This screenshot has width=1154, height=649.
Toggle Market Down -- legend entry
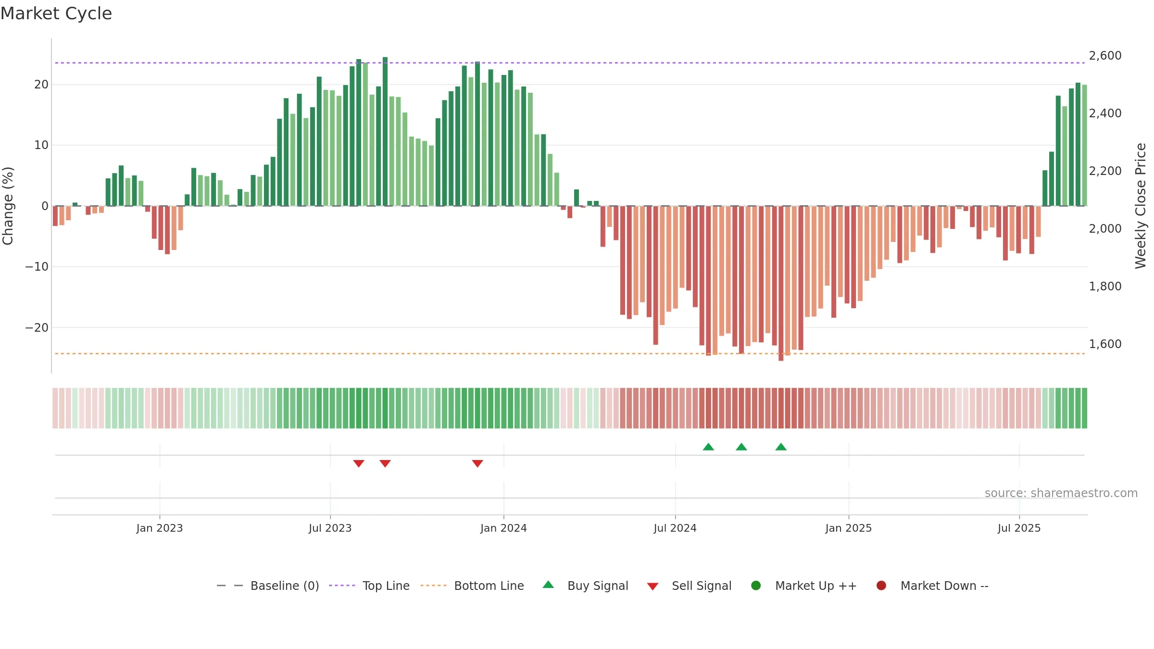point(932,586)
